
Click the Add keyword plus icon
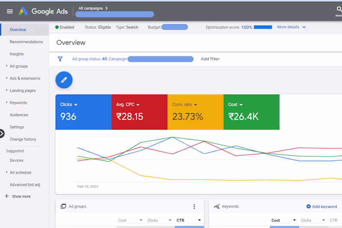tap(308, 207)
